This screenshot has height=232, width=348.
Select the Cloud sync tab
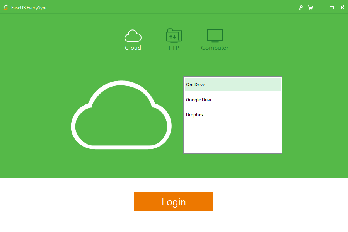[133, 40]
